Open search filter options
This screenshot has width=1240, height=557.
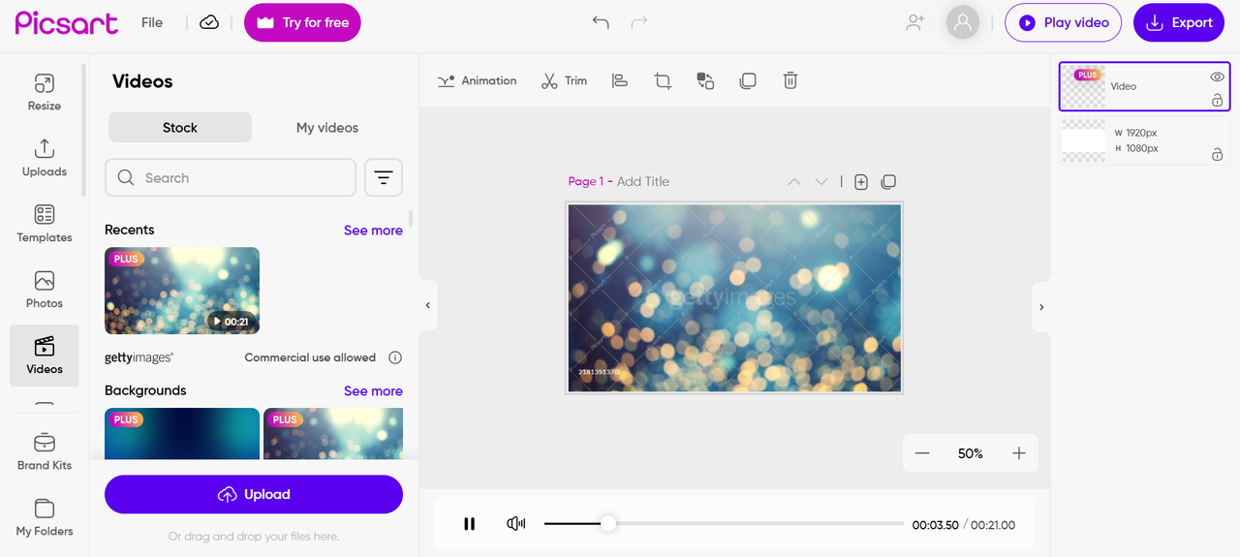pos(384,177)
